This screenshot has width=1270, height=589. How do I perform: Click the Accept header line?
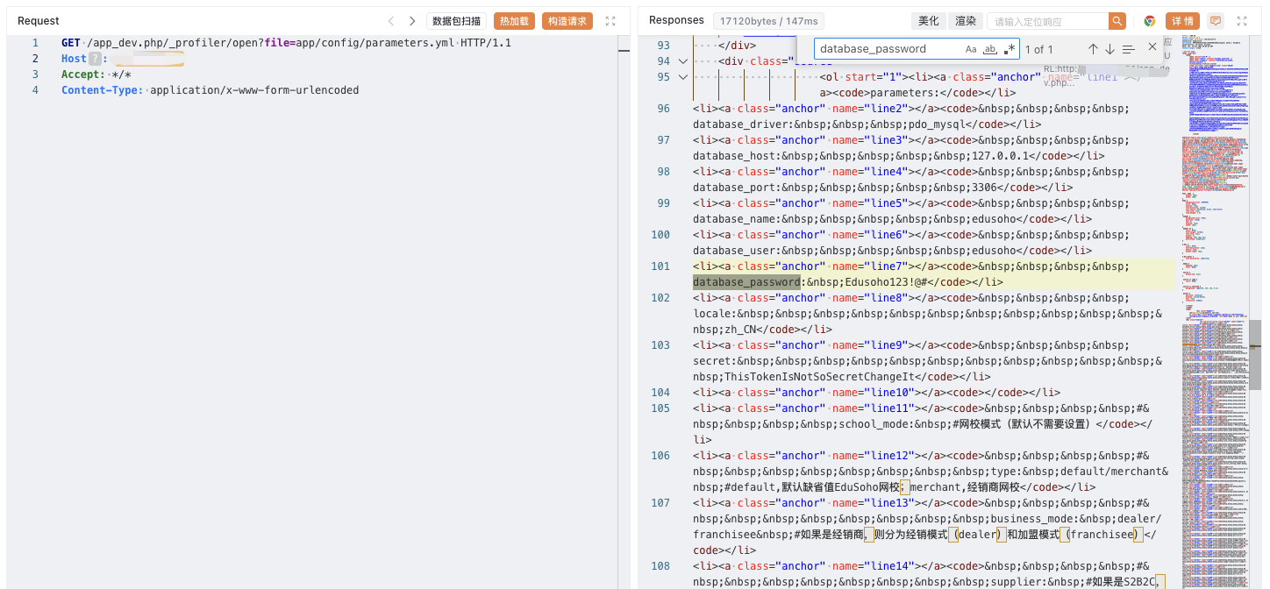96,75
